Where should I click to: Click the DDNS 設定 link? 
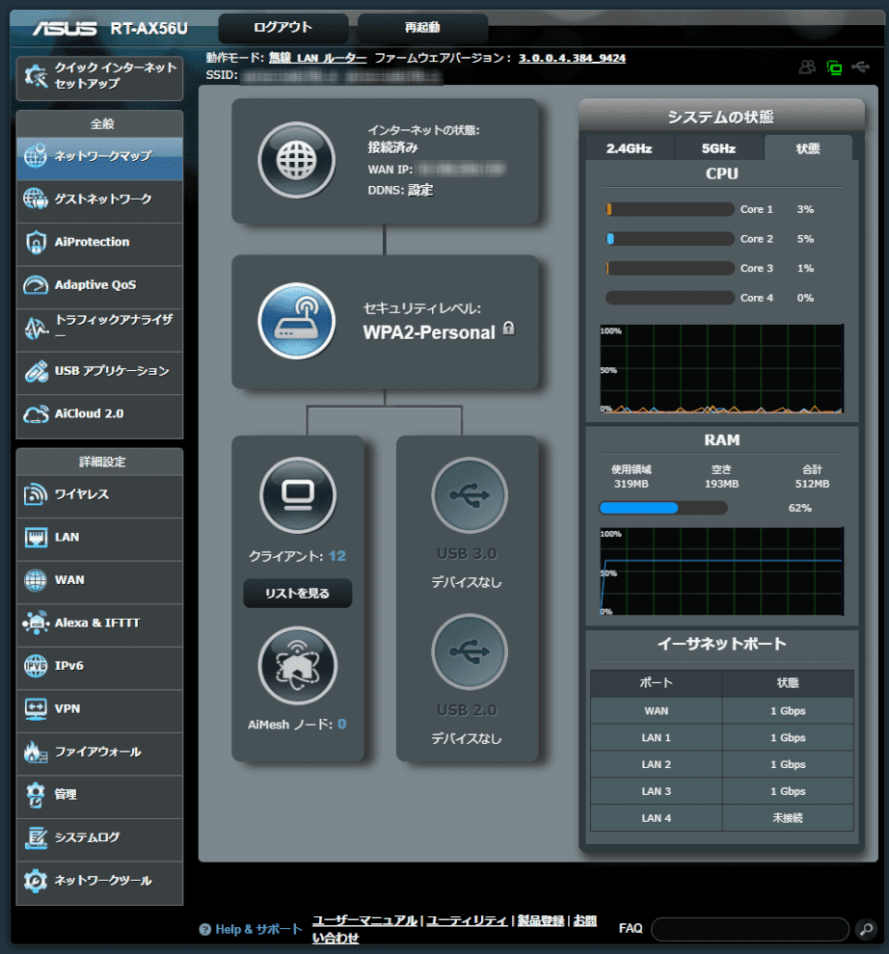click(420, 191)
